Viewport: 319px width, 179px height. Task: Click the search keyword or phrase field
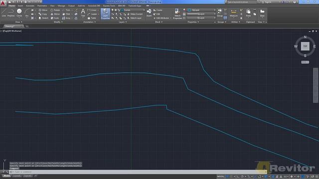241,2
